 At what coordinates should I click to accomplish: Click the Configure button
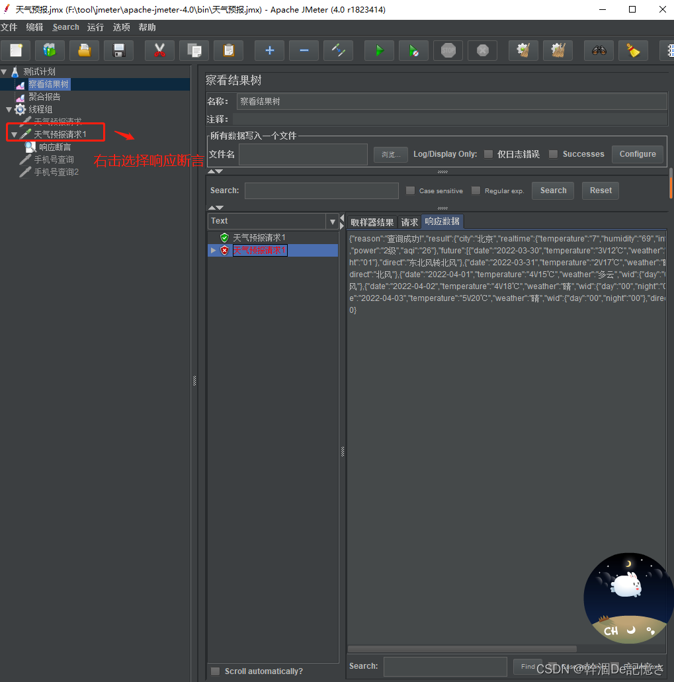click(638, 154)
